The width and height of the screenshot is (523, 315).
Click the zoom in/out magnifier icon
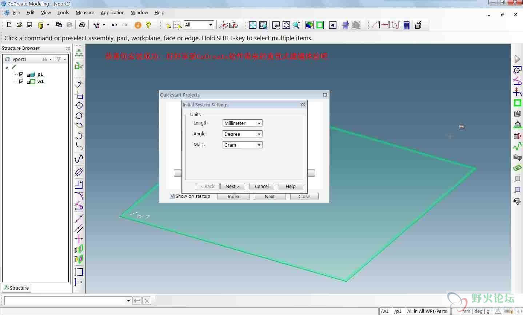[x=296, y=25]
